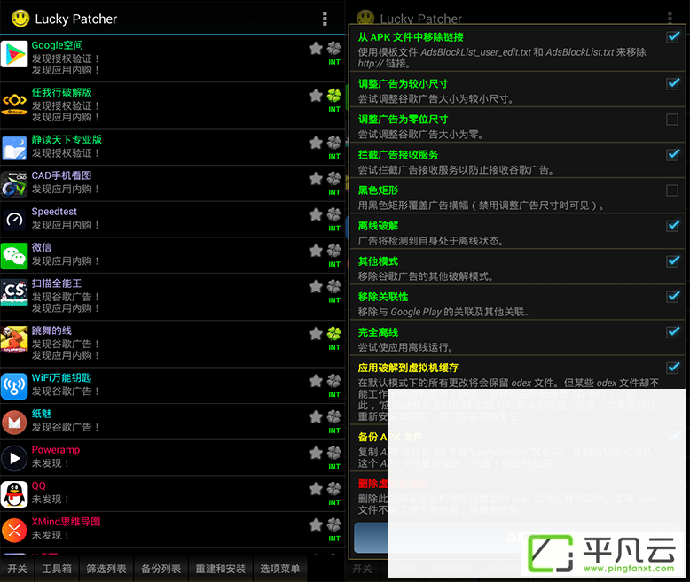Screen dimensions: 690x582
Task: Select the Poweramp entry name
Action: pyautogui.click(x=56, y=450)
